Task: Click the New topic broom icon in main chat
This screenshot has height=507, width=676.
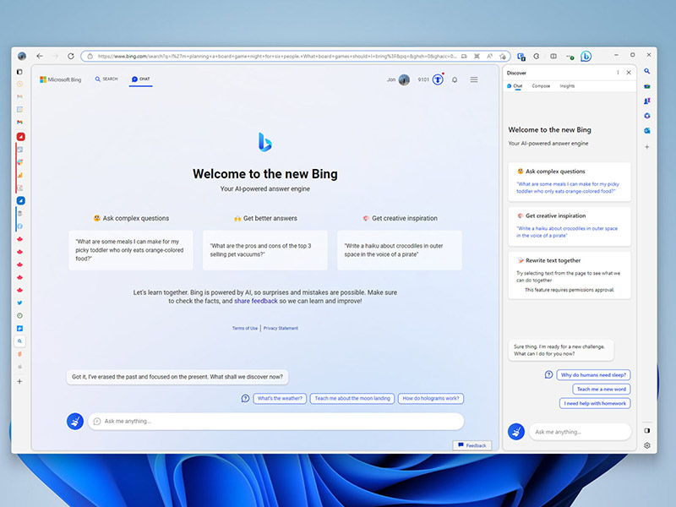Action: tap(75, 421)
